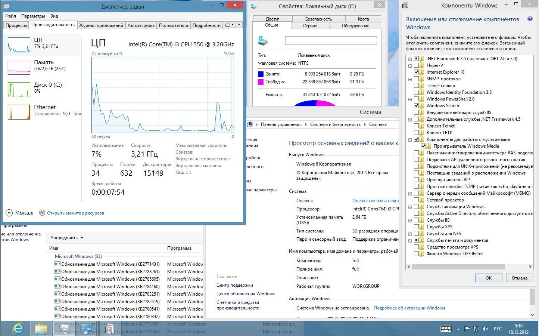
Task: Enable Службы XPS checkbox
Action: (x=416, y=227)
